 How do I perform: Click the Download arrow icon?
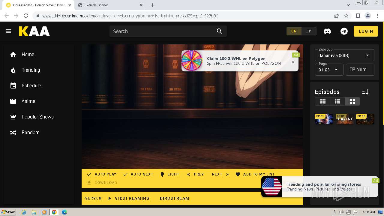(x=89, y=182)
